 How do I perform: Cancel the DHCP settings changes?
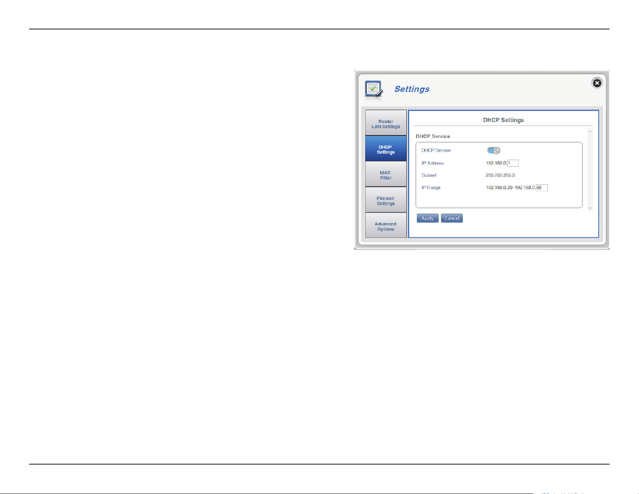click(x=452, y=218)
